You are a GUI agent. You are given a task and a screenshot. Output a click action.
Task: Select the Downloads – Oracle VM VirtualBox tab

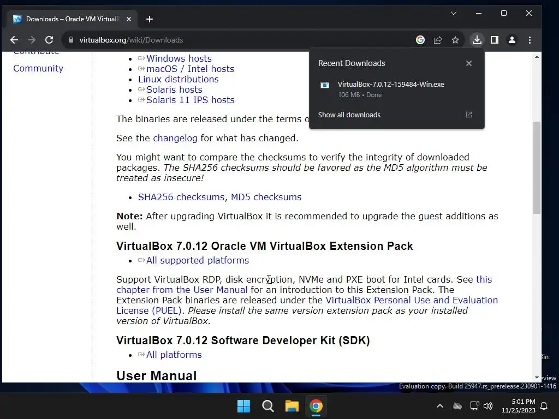point(72,19)
